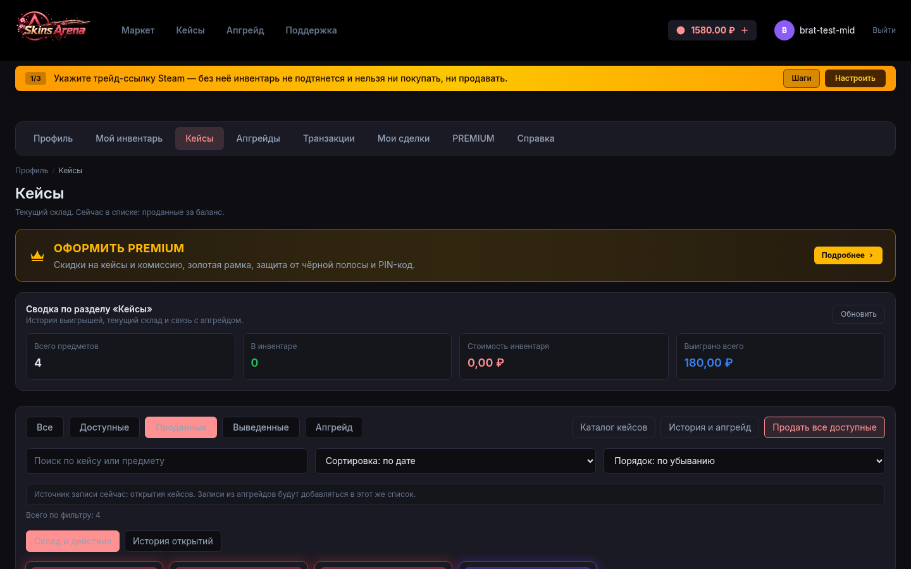Image resolution: width=911 pixels, height=569 pixels.
Task: Click the search field for case or item
Action: pos(166,461)
